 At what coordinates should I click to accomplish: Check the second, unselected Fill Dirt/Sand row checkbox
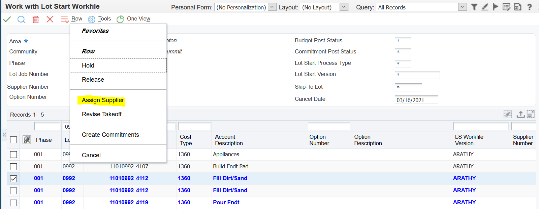pyautogui.click(x=13, y=191)
